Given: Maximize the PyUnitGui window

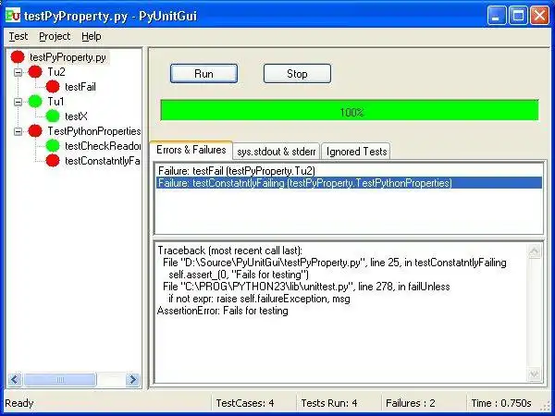Looking at the screenshot, I should (x=518, y=16).
